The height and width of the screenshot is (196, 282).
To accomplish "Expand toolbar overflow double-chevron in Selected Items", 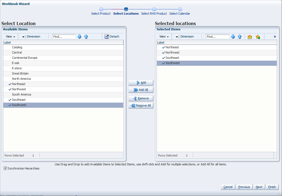I will point(275,36).
